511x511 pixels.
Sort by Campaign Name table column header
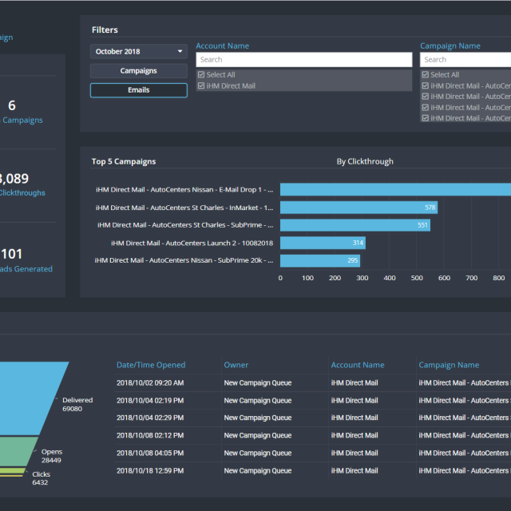tap(449, 365)
